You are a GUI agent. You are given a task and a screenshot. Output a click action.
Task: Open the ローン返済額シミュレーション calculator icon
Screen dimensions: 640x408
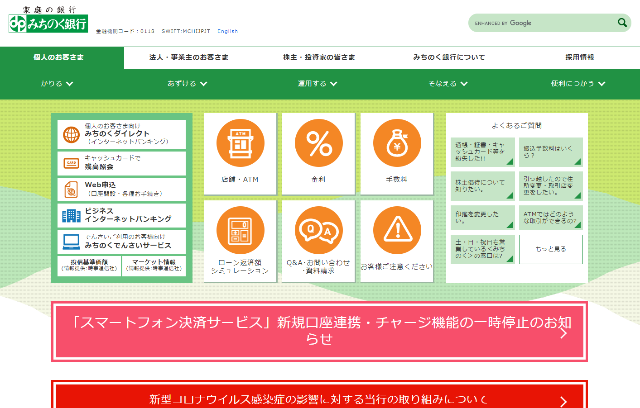pyautogui.click(x=240, y=230)
